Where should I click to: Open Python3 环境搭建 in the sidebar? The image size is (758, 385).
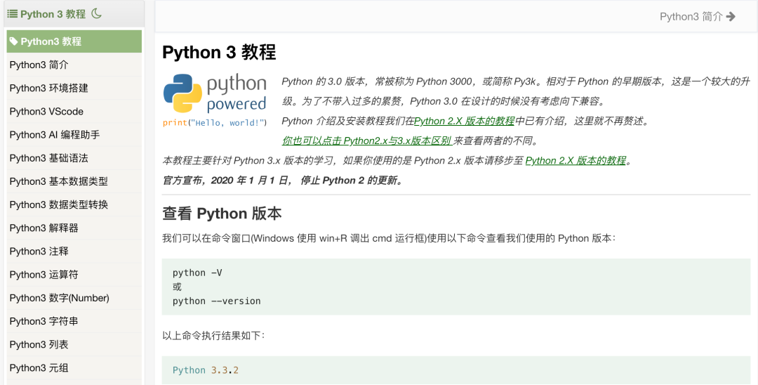pyautogui.click(x=74, y=88)
